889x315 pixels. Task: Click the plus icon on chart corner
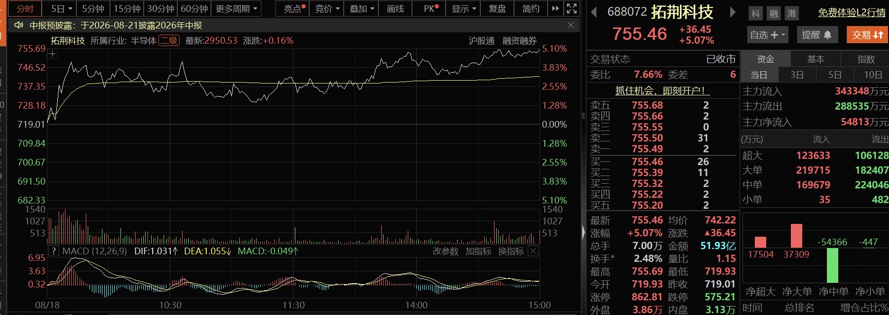coord(53,54)
